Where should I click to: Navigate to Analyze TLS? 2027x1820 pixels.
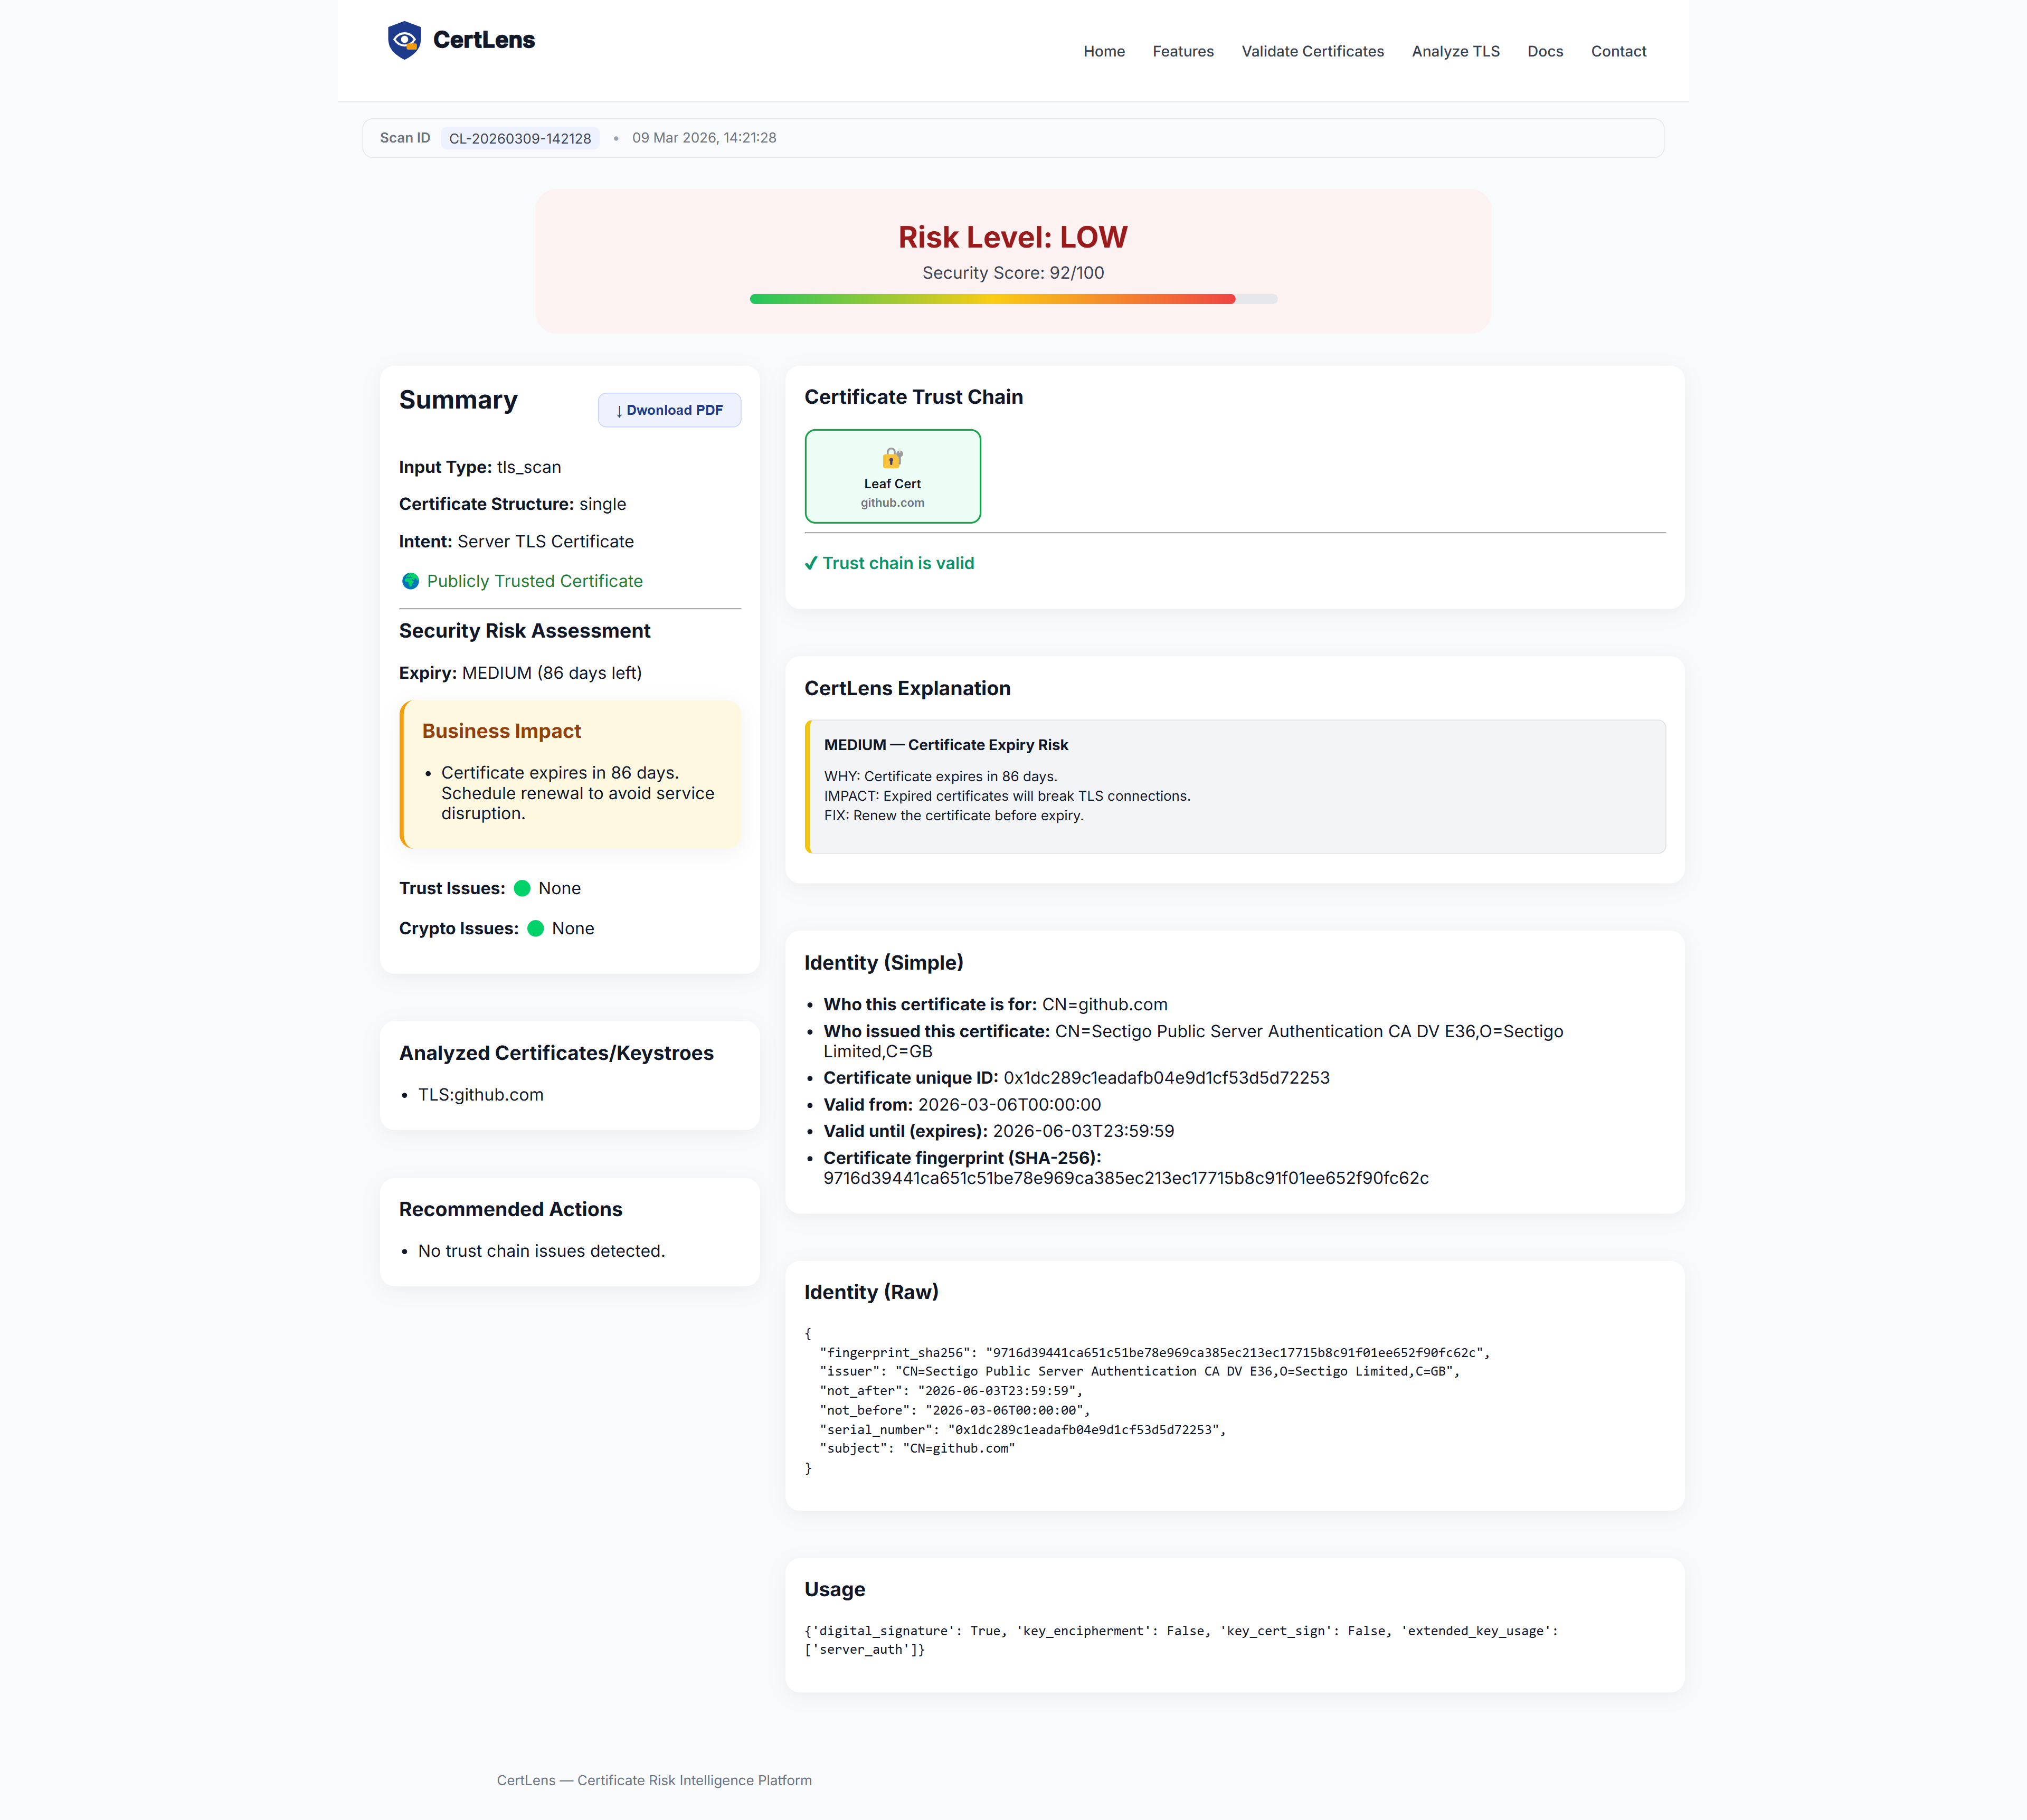pyautogui.click(x=1455, y=51)
